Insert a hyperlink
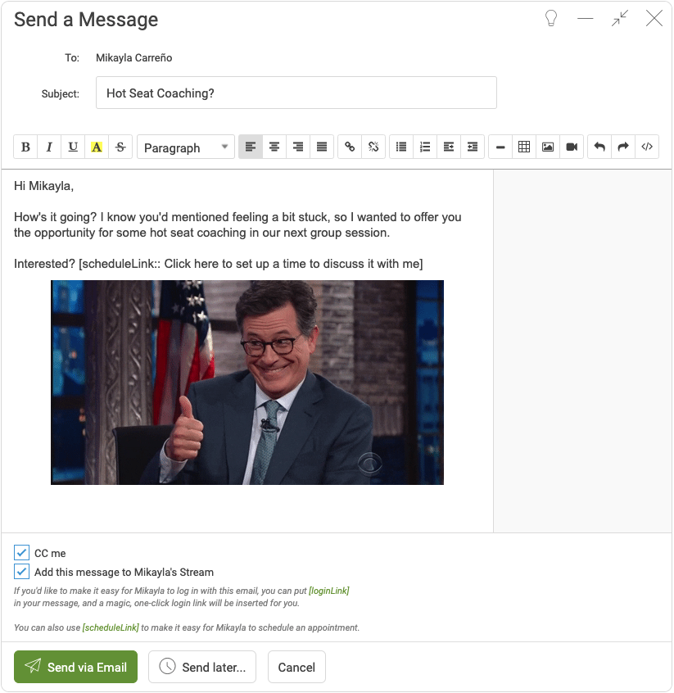 pos(350,147)
